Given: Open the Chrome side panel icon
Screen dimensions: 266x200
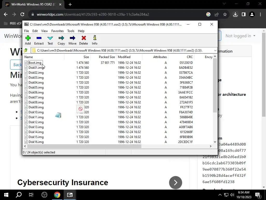Looking at the screenshot, I should 244,15.
